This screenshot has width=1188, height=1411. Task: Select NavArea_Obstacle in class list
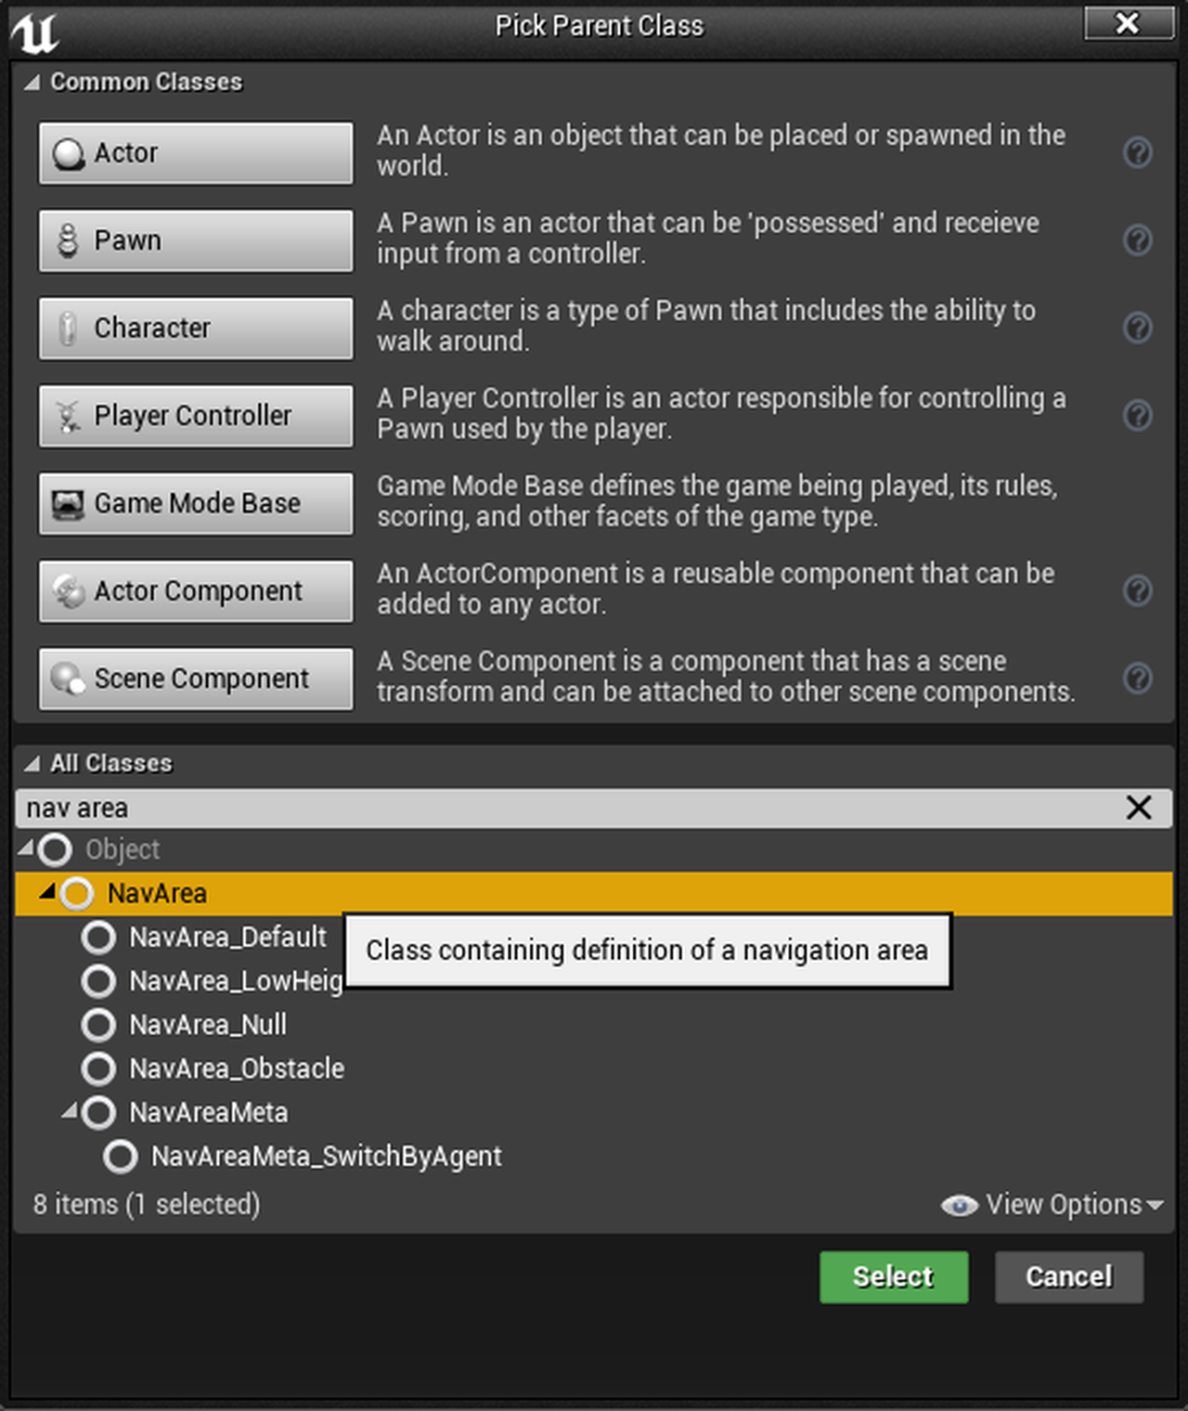coord(236,1068)
